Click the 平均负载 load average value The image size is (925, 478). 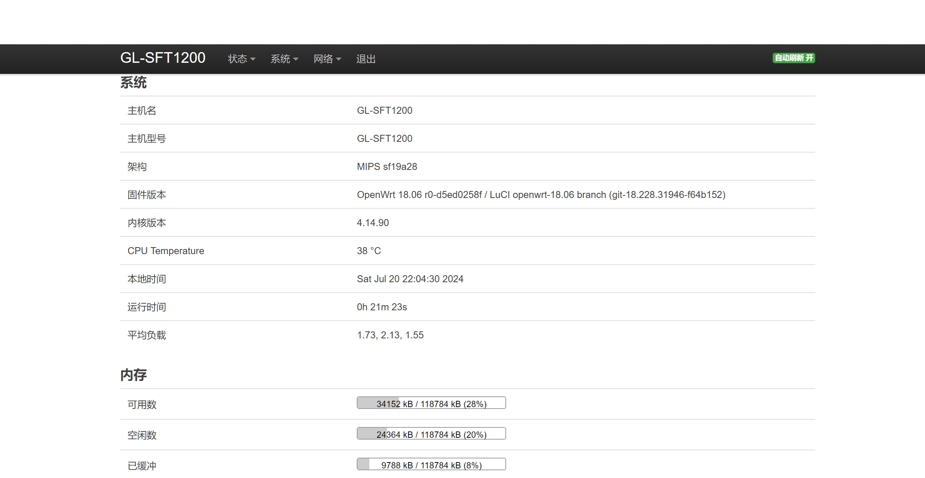coord(390,335)
